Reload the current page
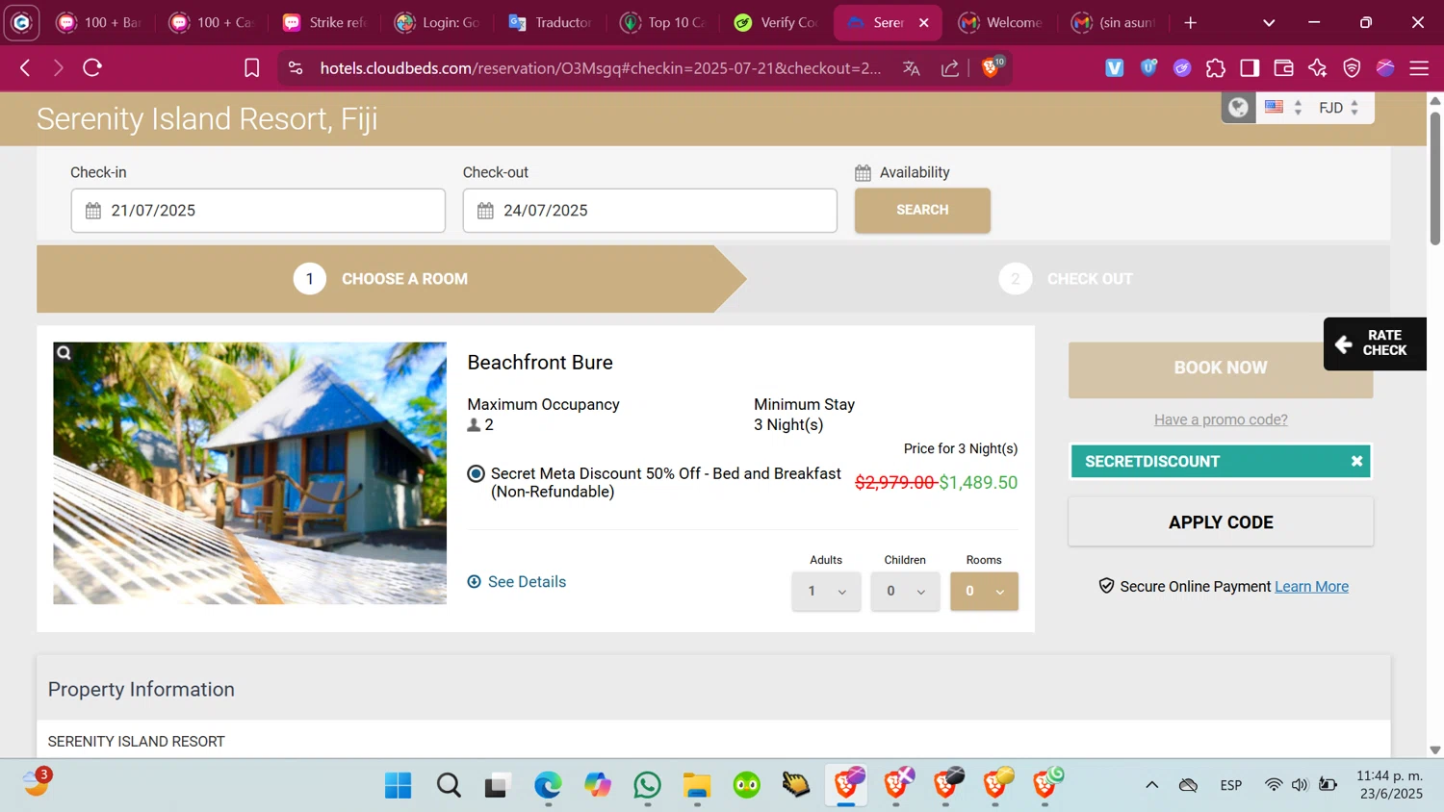The height and width of the screenshot is (812, 1444). [x=92, y=67]
